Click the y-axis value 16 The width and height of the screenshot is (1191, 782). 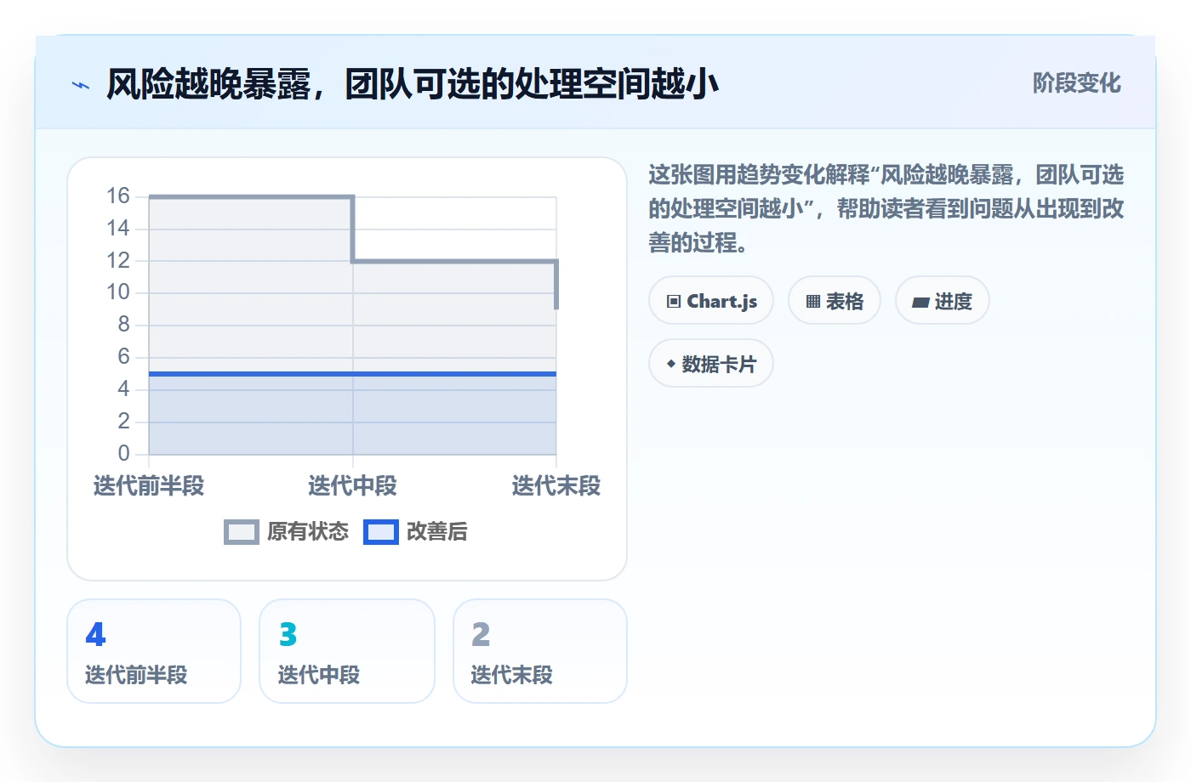coord(117,196)
